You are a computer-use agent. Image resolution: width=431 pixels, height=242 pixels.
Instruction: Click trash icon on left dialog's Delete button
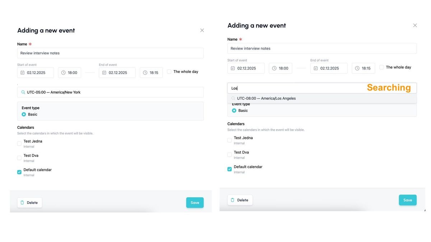click(x=22, y=203)
